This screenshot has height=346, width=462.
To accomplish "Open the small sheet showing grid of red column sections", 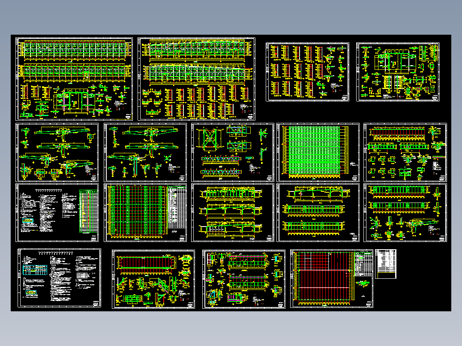I will point(308,72).
